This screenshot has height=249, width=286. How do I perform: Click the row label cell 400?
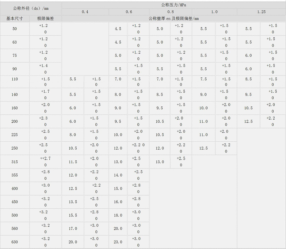point(15,188)
